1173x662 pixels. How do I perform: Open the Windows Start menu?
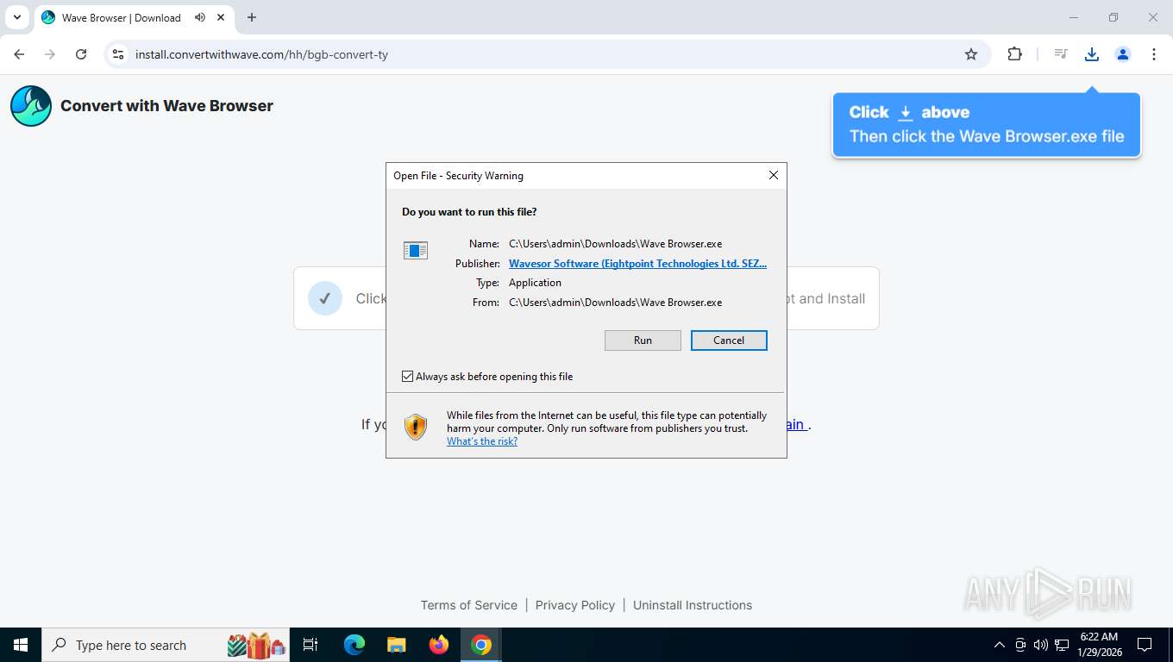pyautogui.click(x=21, y=645)
